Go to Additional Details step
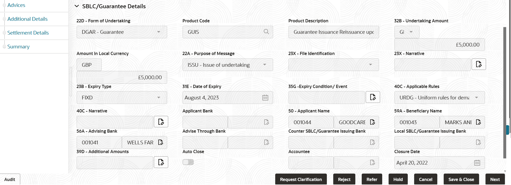 [27, 19]
